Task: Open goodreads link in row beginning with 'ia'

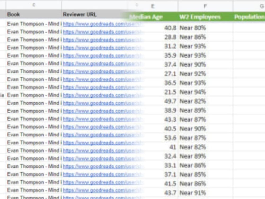Action: (103, 95)
